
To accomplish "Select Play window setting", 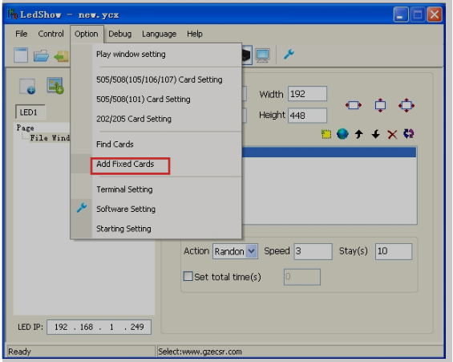I will point(156,55).
